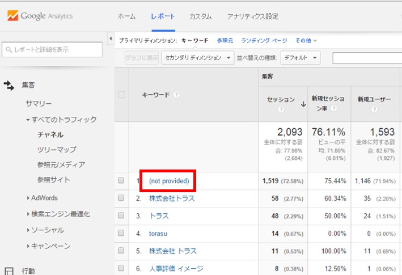Open サマリー in the sidebar

(39, 104)
